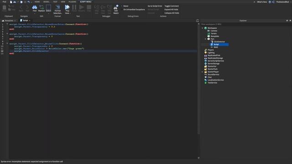Open the Find dropdown arrow
Screen dimensions: 292x164
pos(35,13)
